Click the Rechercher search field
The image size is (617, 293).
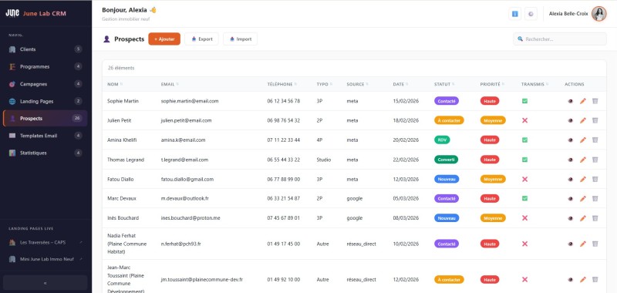560,39
